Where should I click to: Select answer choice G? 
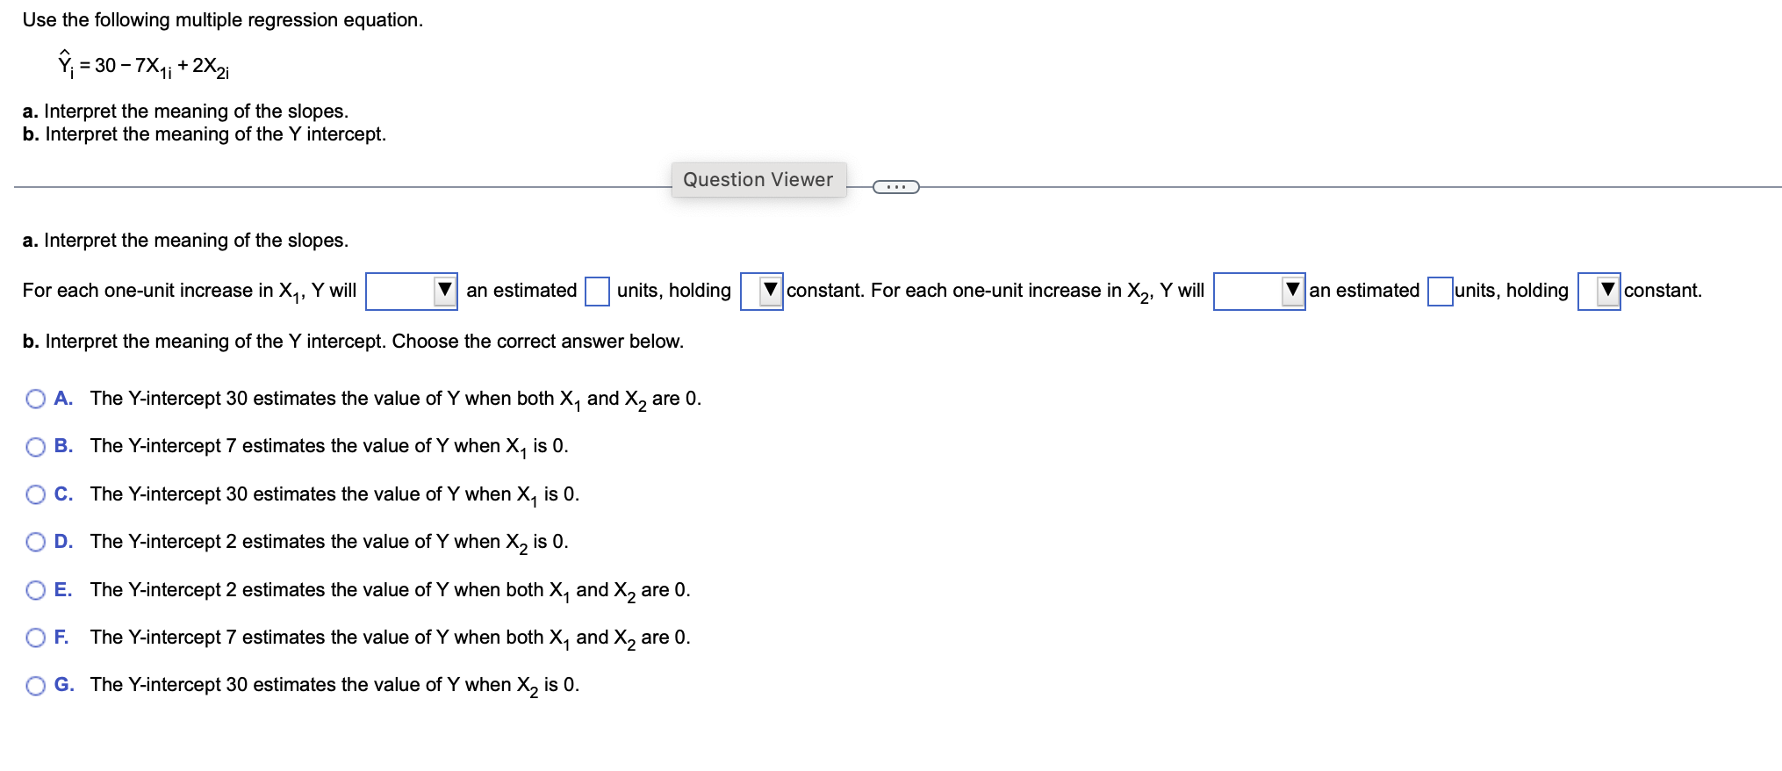(x=35, y=685)
